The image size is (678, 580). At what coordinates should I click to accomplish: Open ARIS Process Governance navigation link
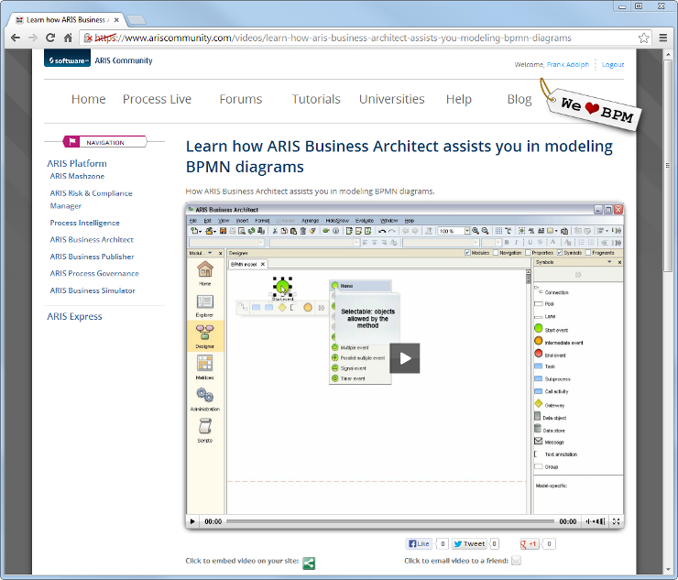[x=94, y=273]
